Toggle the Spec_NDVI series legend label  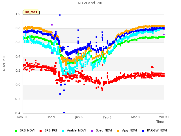104,130
